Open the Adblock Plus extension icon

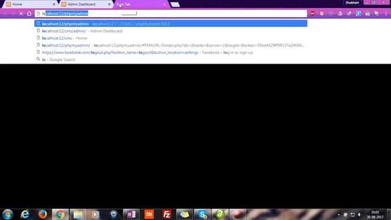pos(312,13)
